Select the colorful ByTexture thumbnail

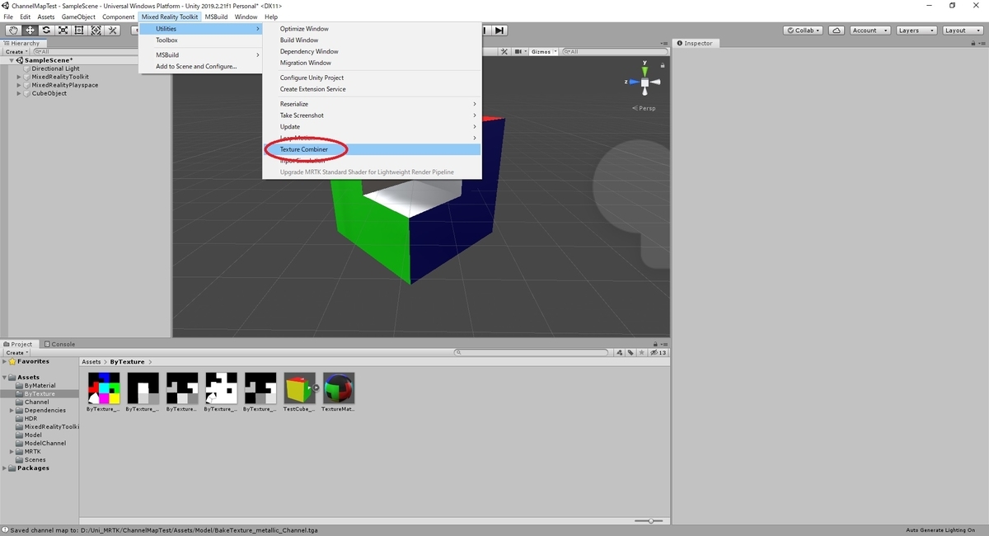pos(103,388)
